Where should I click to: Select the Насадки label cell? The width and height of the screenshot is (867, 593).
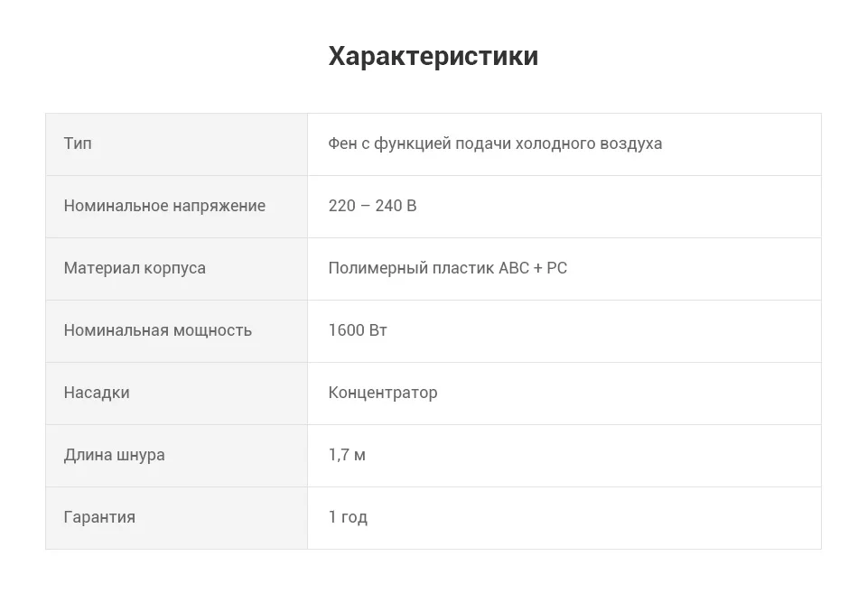[x=176, y=394]
